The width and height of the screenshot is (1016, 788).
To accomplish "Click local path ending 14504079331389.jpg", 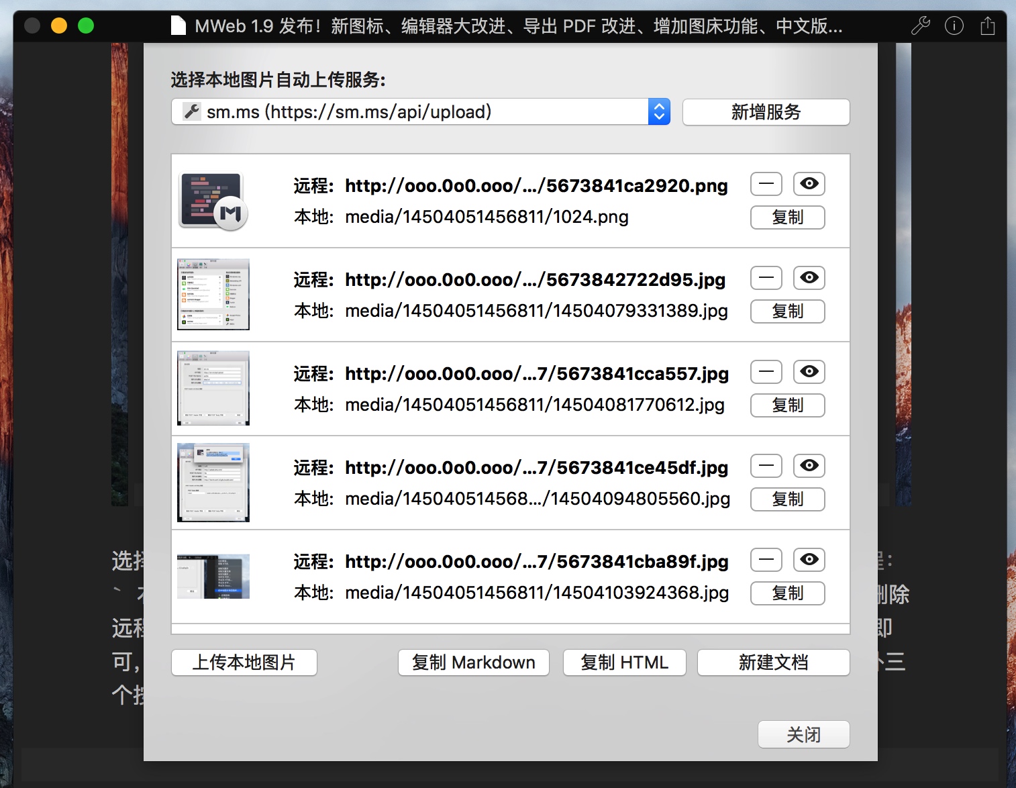I will click(537, 311).
